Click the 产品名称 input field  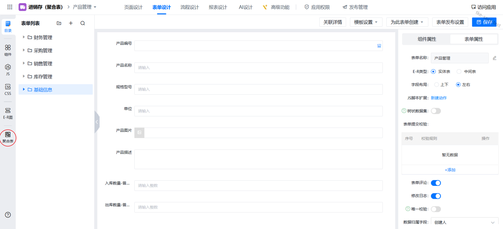[258, 68]
